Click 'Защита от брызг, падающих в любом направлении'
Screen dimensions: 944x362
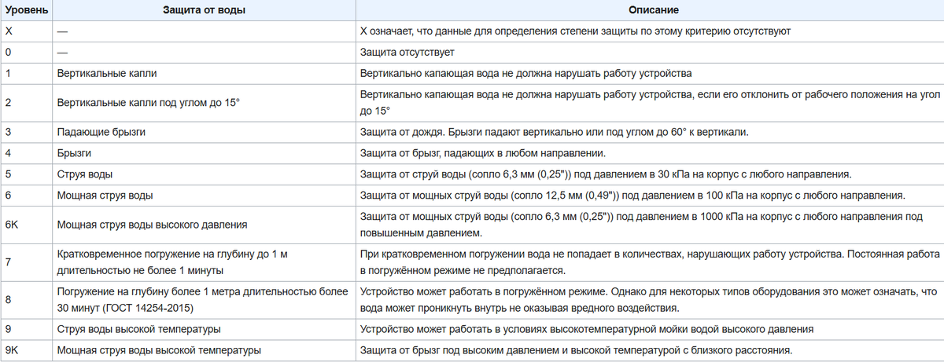click(x=649, y=153)
